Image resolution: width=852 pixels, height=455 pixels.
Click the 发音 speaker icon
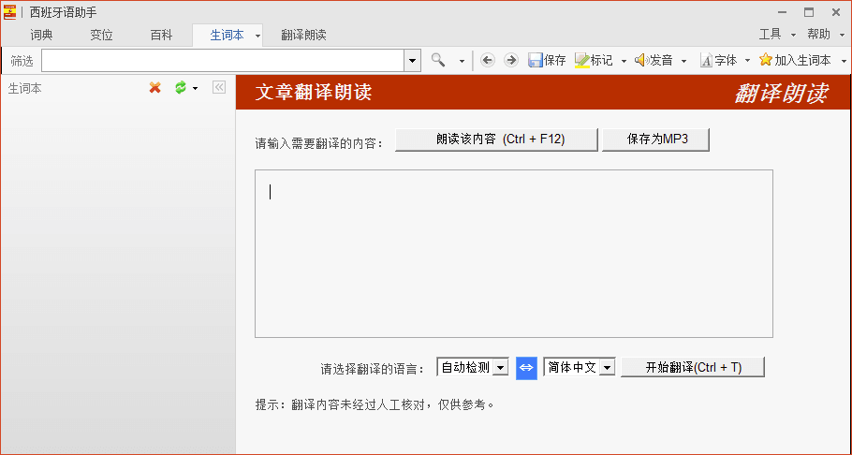coord(641,60)
